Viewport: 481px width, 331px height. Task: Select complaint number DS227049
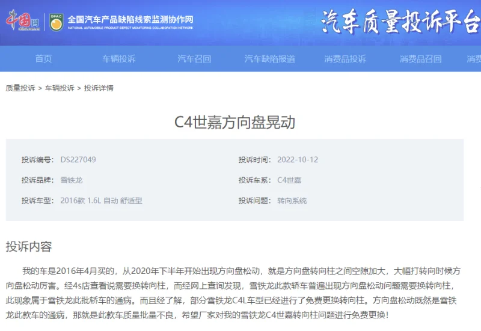[78, 160]
